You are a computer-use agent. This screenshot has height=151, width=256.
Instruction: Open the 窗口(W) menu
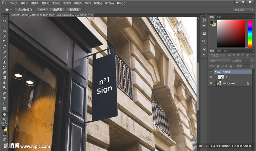tap(109, 3)
